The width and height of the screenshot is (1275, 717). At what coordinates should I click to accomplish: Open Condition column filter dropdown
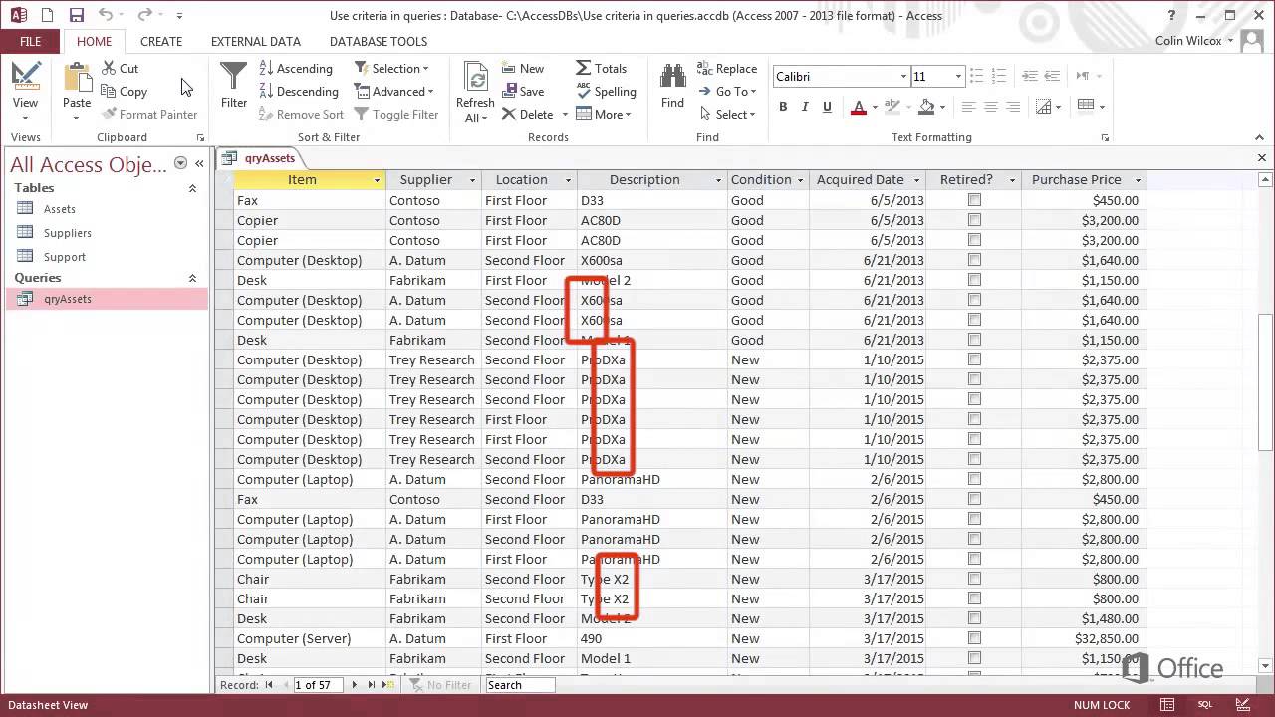pyautogui.click(x=800, y=180)
